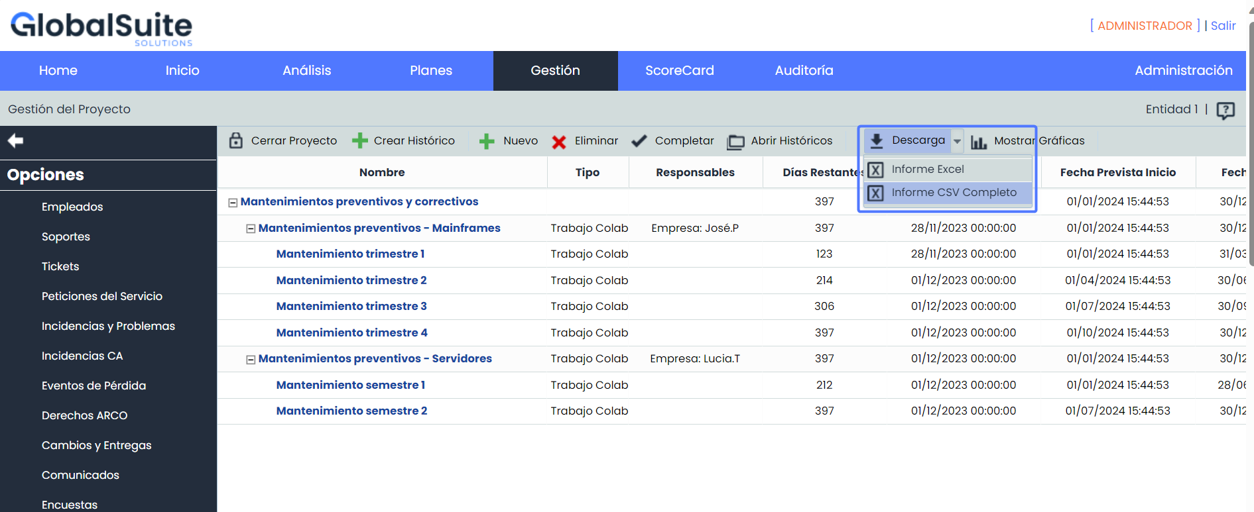Open Incidencias y Problemas in sidebar

(108, 326)
